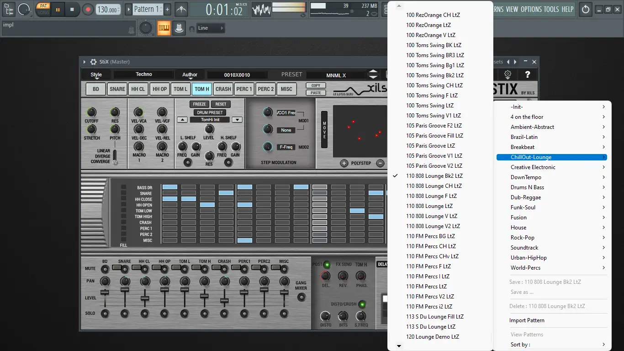The width and height of the screenshot is (624, 351).
Task: Click the drum preset next arrow
Action: (x=237, y=120)
